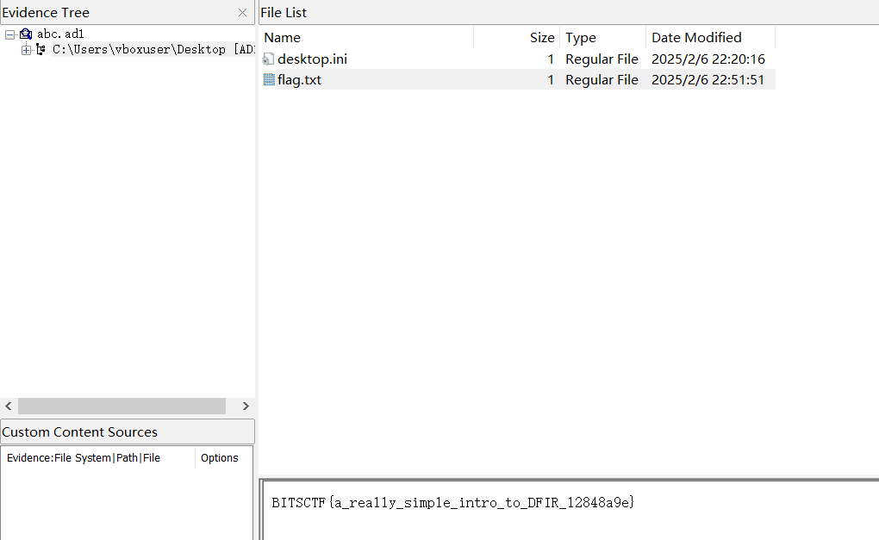879x540 pixels.
Task: Select the desktop.ini file name
Action: (312, 59)
